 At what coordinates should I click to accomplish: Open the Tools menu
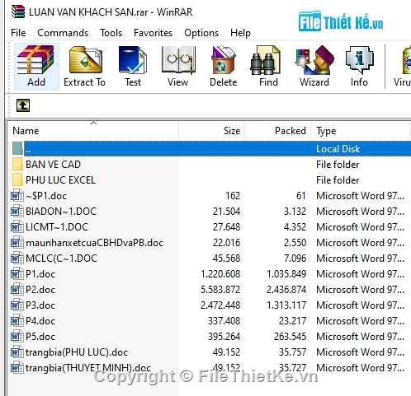[111, 33]
